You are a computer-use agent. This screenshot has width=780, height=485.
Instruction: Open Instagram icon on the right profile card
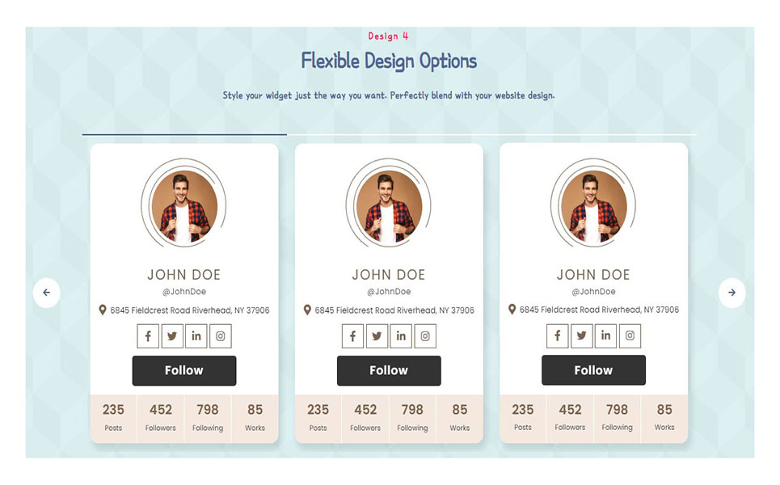pyautogui.click(x=630, y=335)
